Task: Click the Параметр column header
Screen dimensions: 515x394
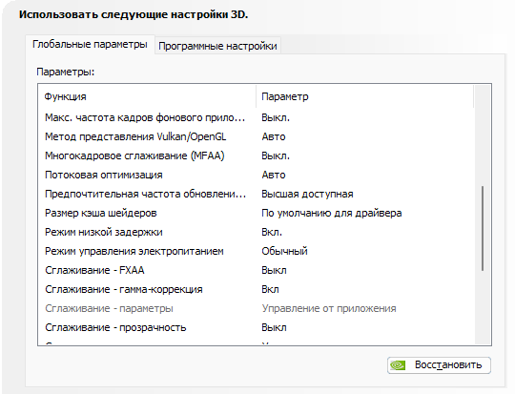Action: (x=365, y=96)
